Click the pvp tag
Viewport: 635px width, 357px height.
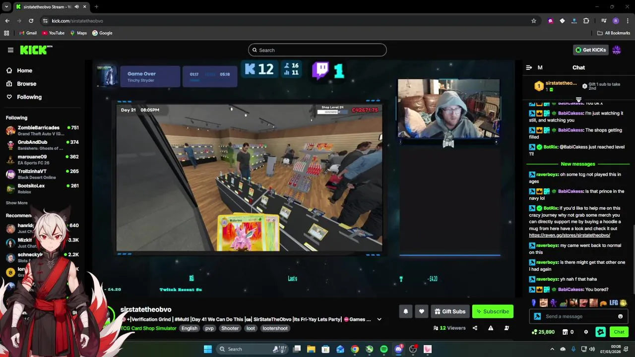(x=209, y=328)
